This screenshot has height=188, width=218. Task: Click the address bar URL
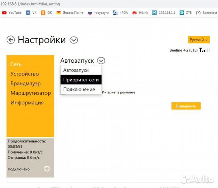[30, 4]
